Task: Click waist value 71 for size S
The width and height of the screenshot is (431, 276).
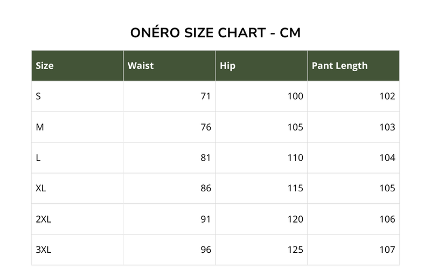Action: coord(205,96)
